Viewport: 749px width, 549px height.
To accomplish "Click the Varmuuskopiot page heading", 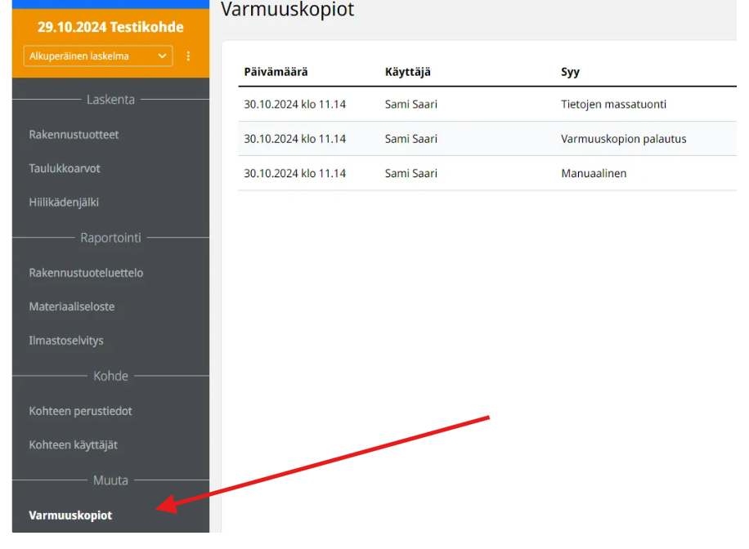I will [x=287, y=10].
